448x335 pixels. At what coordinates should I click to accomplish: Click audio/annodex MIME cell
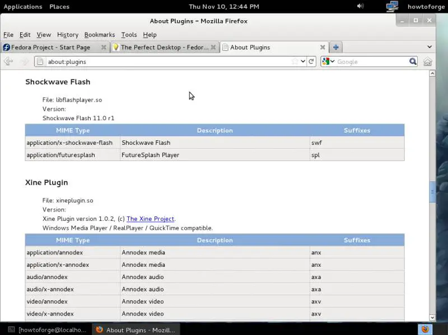pyautogui.click(x=73, y=277)
